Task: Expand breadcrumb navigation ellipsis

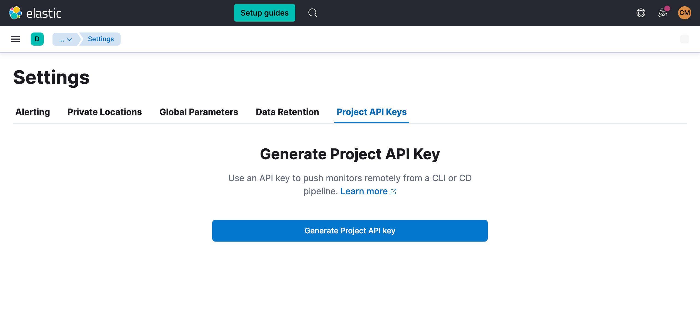Action: (x=65, y=39)
